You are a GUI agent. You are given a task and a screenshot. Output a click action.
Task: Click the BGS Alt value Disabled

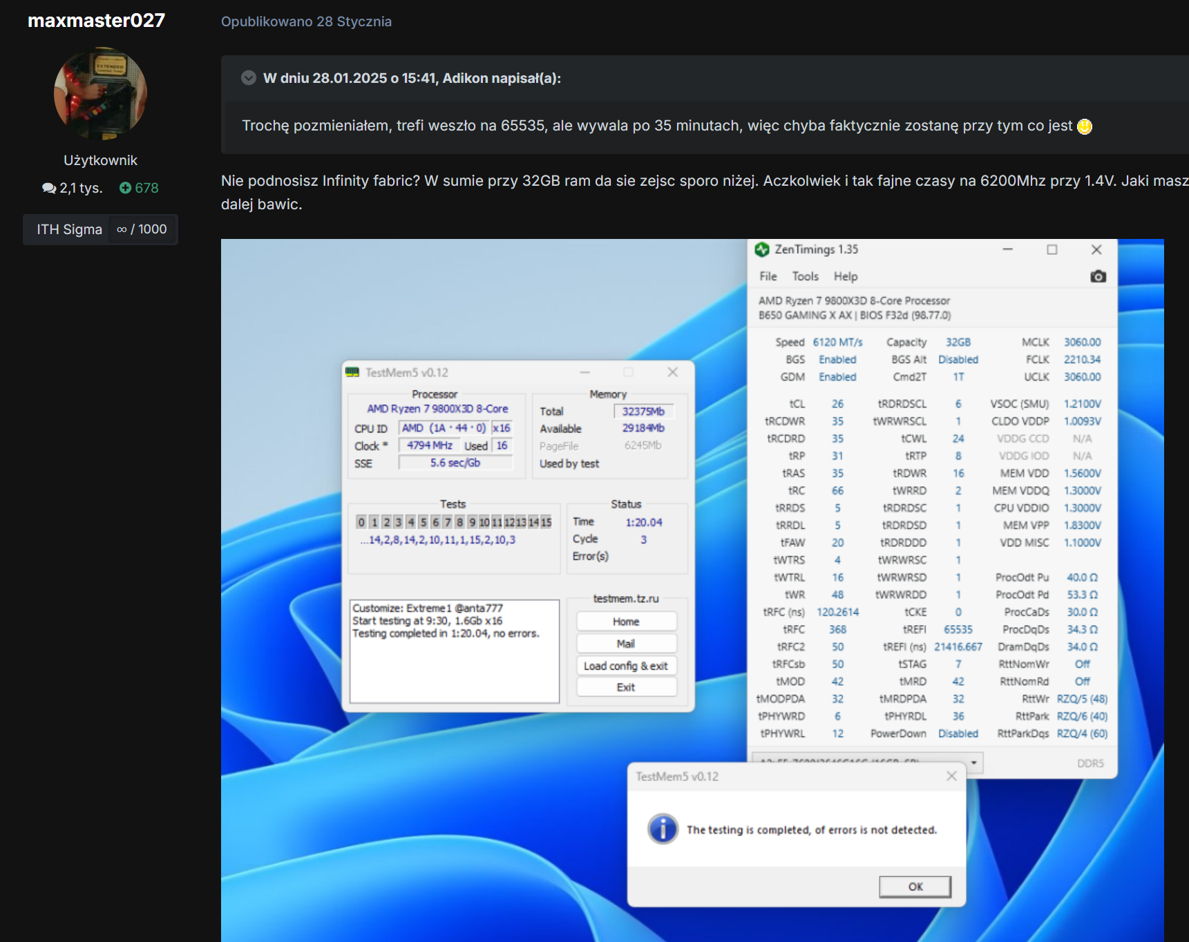coord(958,359)
